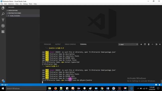Viewport: 162px width, 91px height.
Task: Click the Windows Start button
Action: (x=3, y=88)
